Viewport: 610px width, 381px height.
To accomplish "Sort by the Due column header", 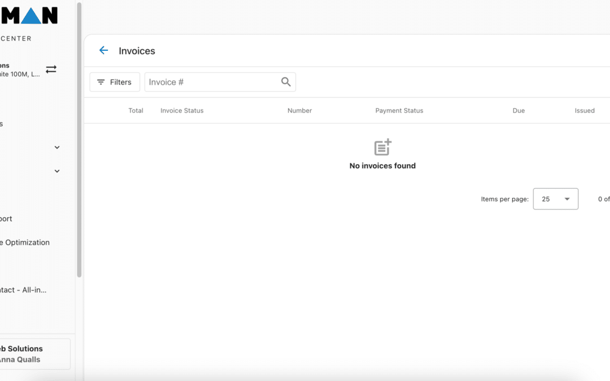I will pyautogui.click(x=518, y=111).
